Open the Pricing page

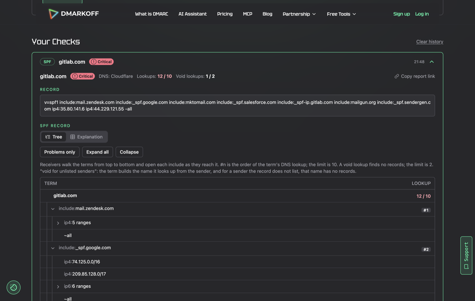225,14
